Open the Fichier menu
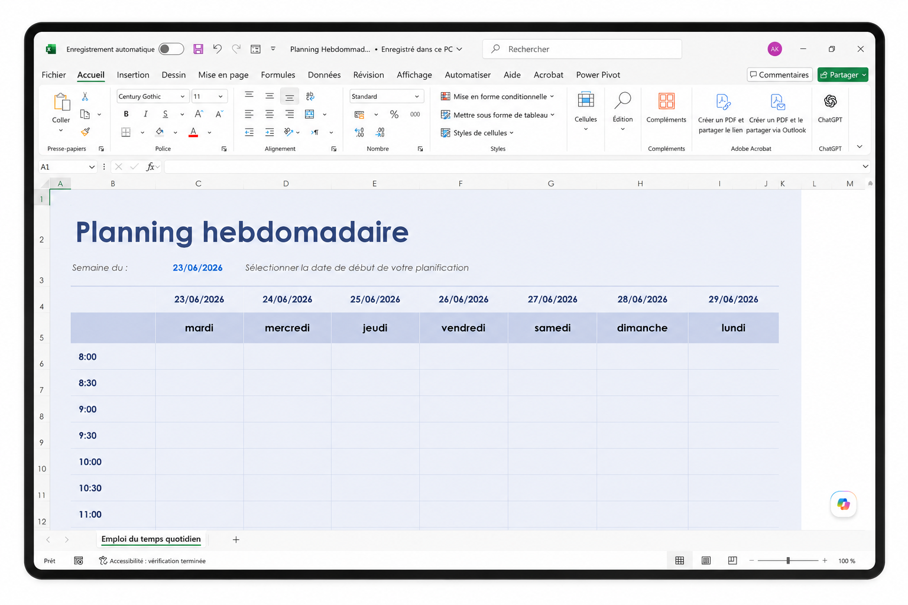The width and height of the screenshot is (908, 605). tap(54, 75)
